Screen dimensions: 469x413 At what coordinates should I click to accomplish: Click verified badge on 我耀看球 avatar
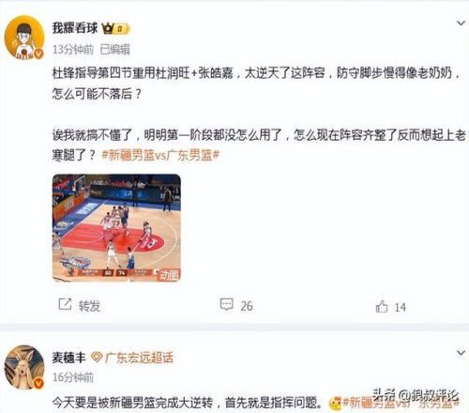[x=38, y=54]
